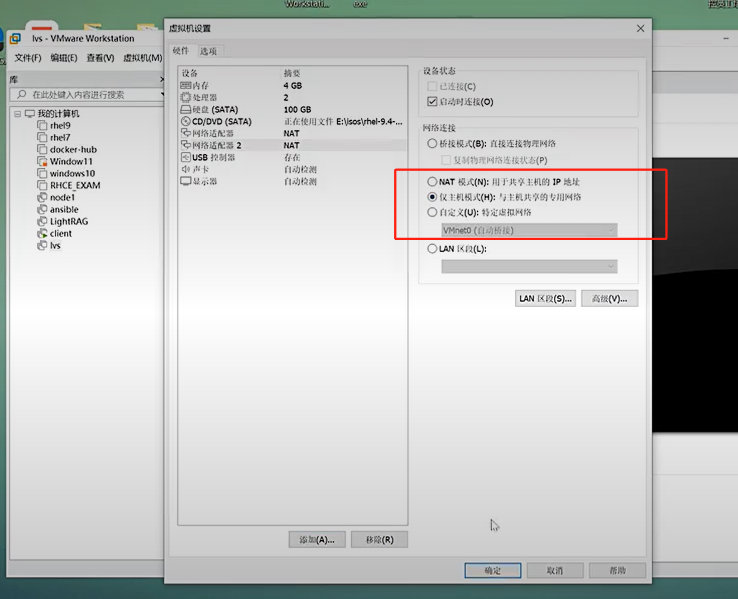
Task: Toggle Replicate physical network state (P) checkbox
Action: click(x=446, y=160)
